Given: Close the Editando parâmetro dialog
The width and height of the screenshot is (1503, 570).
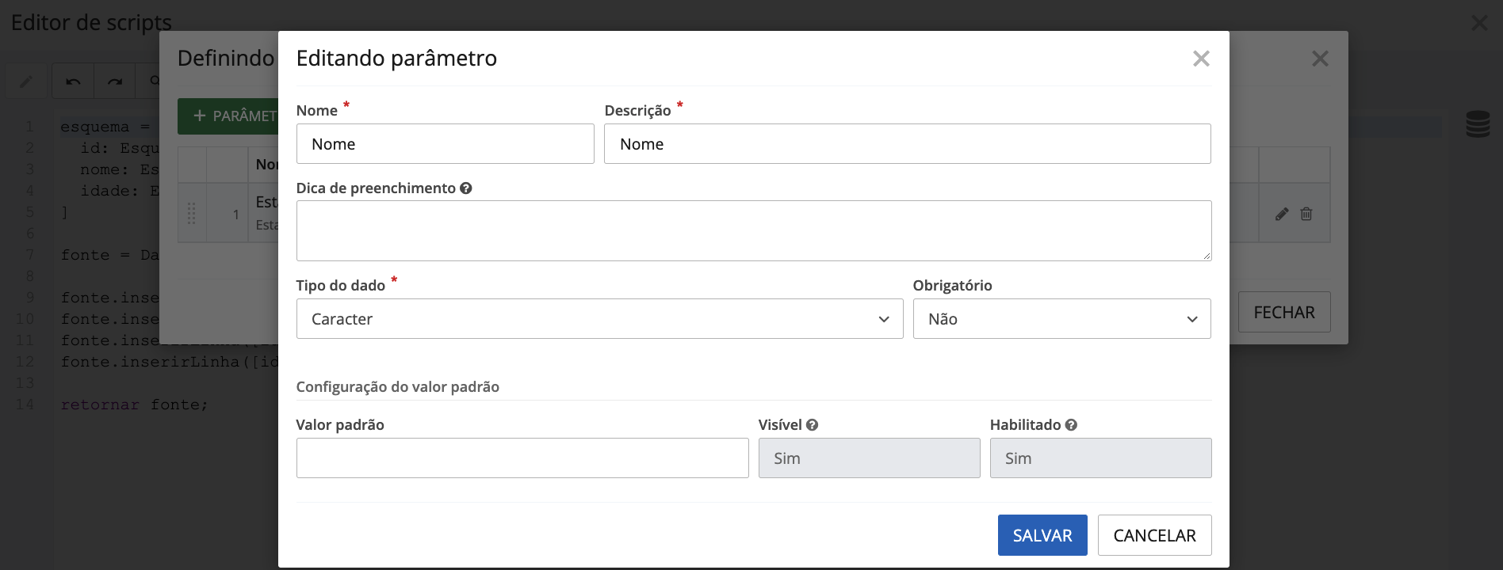Looking at the screenshot, I should pos(1201,59).
